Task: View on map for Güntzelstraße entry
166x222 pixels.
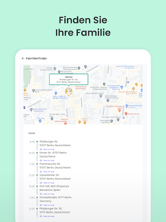Action: coord(48,205)
